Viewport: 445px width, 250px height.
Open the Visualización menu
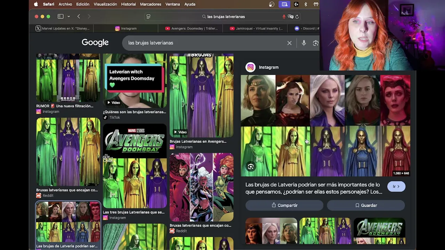105,4
